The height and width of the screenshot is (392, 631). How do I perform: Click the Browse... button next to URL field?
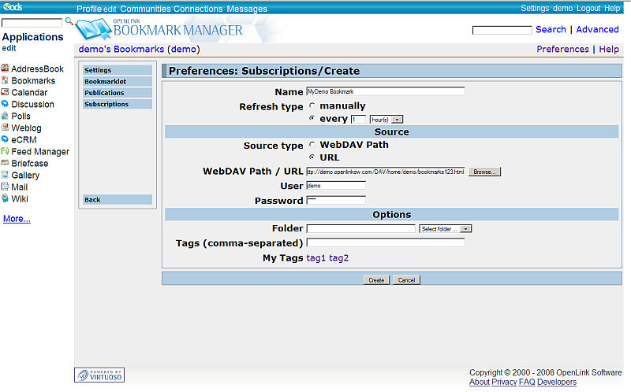click(x=484, y=172)
